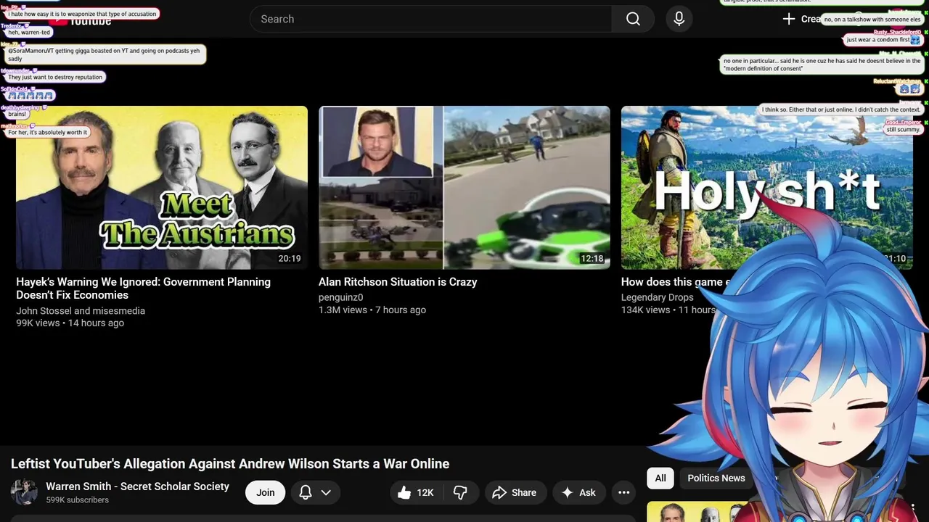The width and height of the screenshot is (929, 522).
Task: Click the Leftist YouTuber's Allegation video title
Action: coord(230,464)
